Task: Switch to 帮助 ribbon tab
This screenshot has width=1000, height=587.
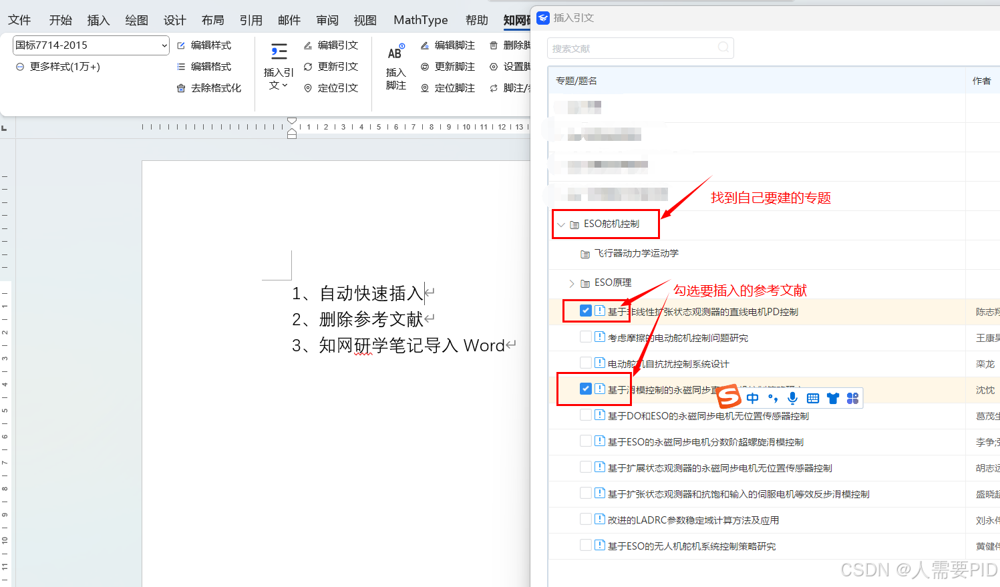Action: [x=477, y=20]
